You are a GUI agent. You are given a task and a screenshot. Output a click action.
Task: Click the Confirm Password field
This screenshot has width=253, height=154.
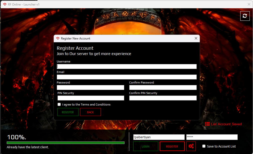pyautogui.click(x=163, y=87)
